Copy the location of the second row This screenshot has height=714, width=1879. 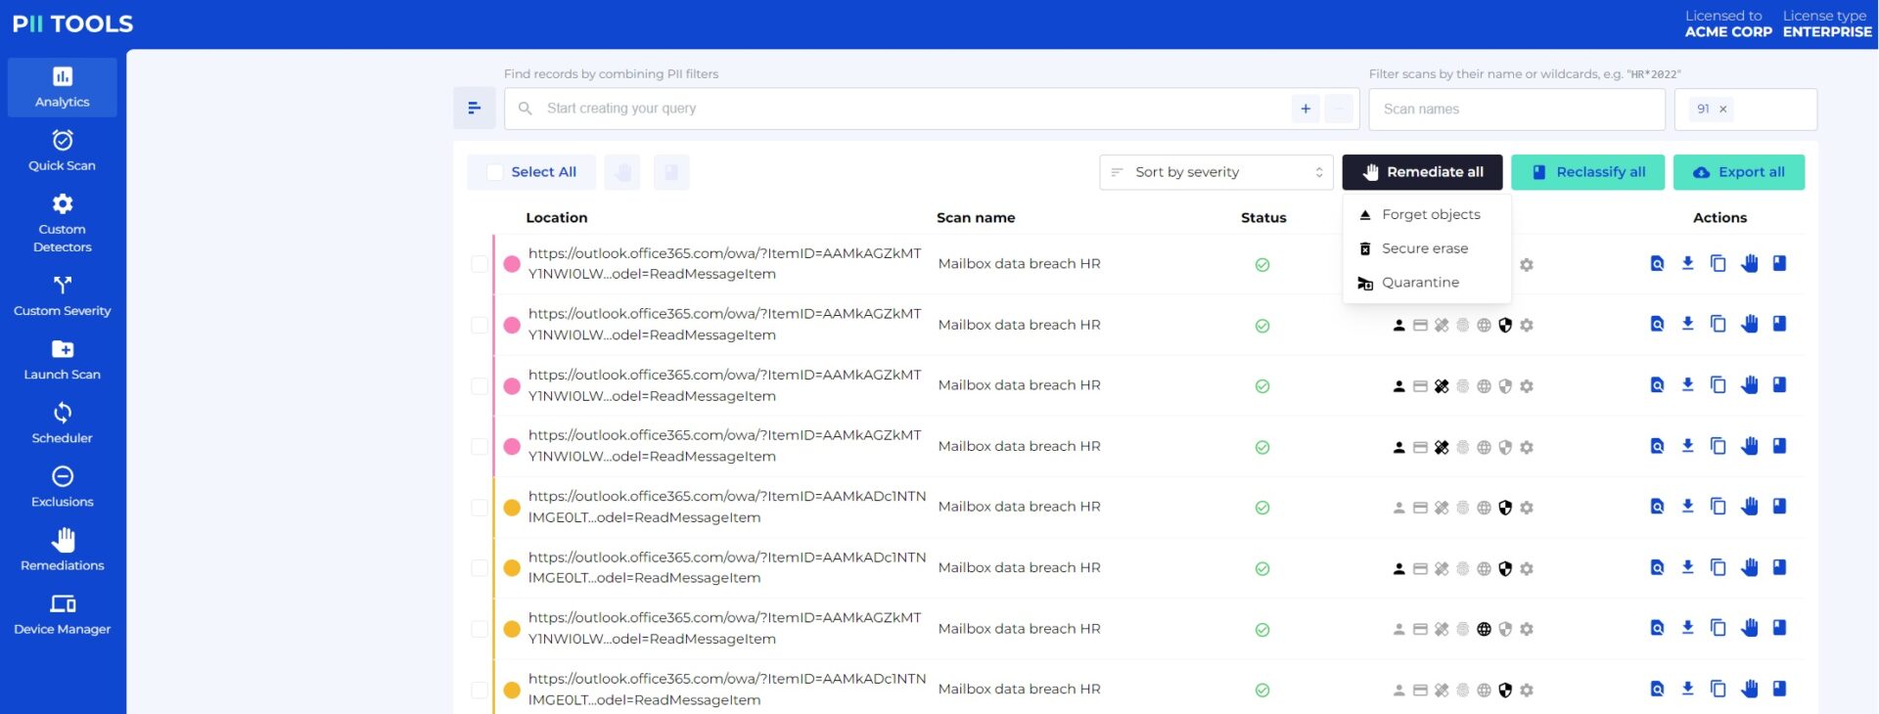pyautogui.click(x=1718, y=324)
